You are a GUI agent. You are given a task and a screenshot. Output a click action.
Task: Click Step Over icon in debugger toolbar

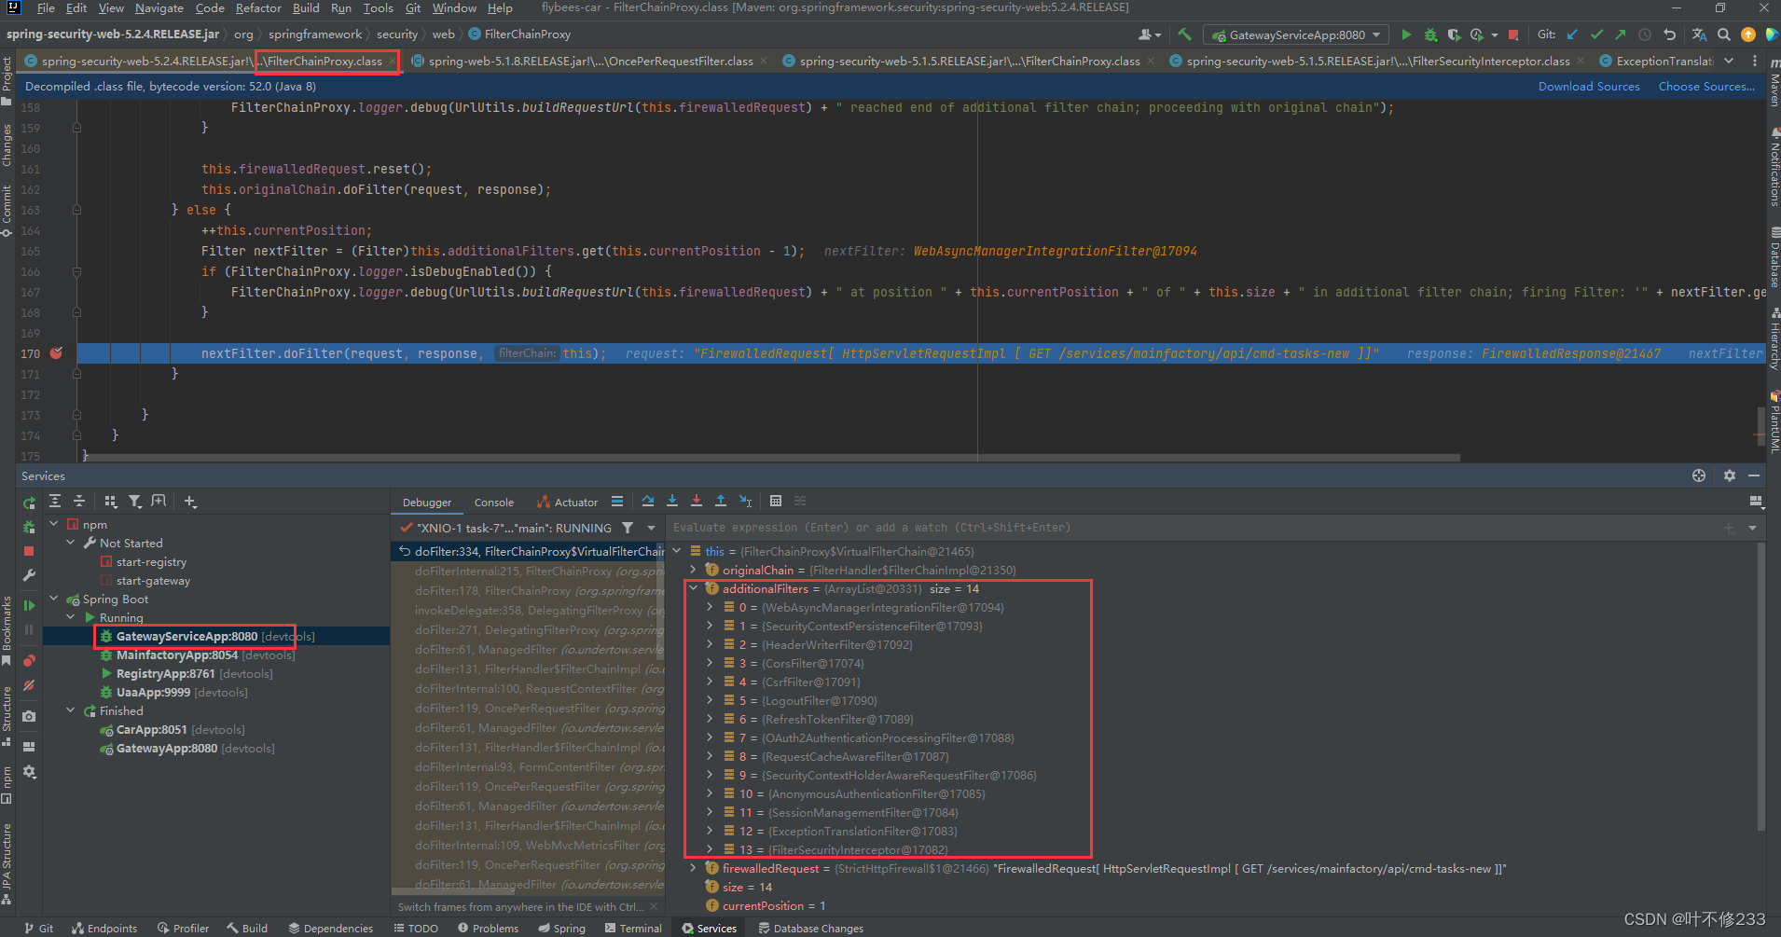648,502
